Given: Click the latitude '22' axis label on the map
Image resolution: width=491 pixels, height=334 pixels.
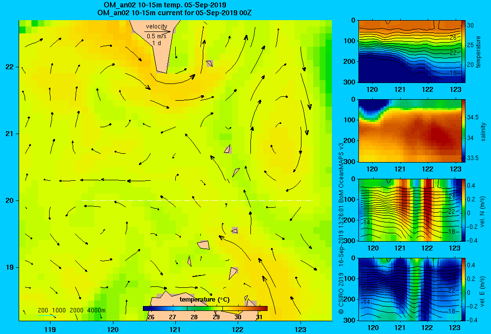Looking at the screenshot, I should tap(9, 67).
